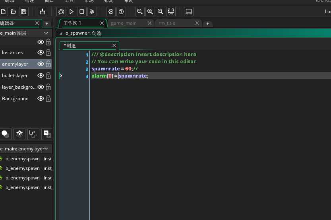Hide the enemylayer layer via eye icon
331x220 pixels.
(x=41, y=64)
